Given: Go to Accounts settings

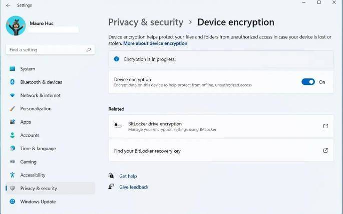Looking at the screenshot, I should 30,135.
